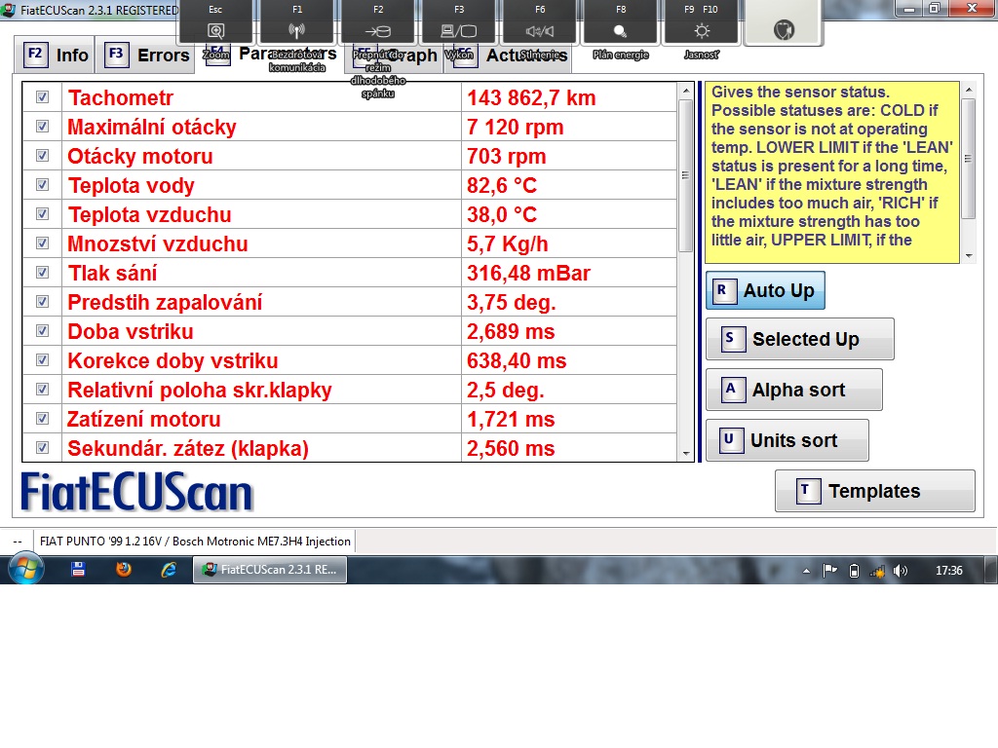
Task: Open the Windows Start menu orb
Action: (x=24, y=569)
